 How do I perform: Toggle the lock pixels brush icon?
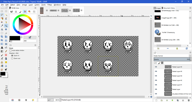pyautogui.click(x=159, y=63)
